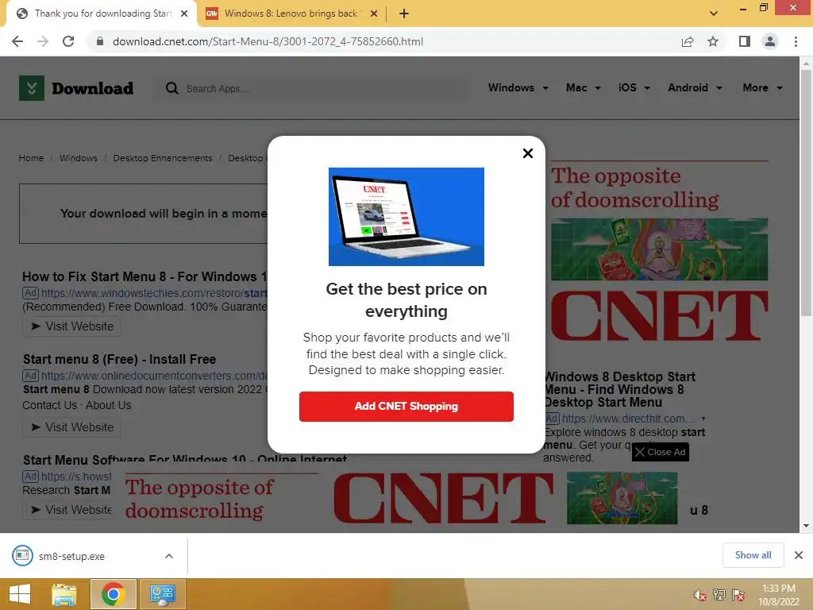The width and height of the screenshot is (813, 610).
Task: Expand the More menu
Action: click(762, 87)
